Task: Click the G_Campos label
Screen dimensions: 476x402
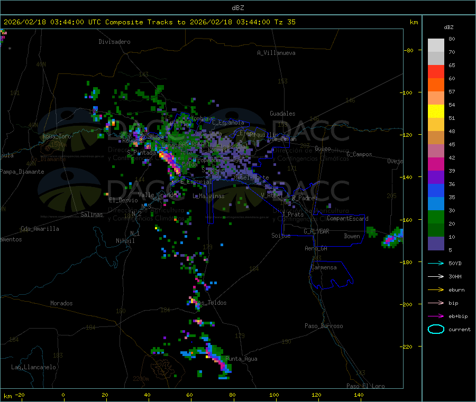Action: coord(360,154)
